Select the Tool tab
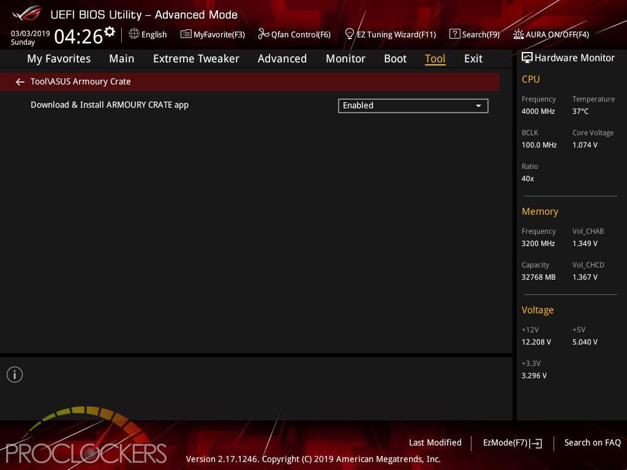 tap(435, 59)
